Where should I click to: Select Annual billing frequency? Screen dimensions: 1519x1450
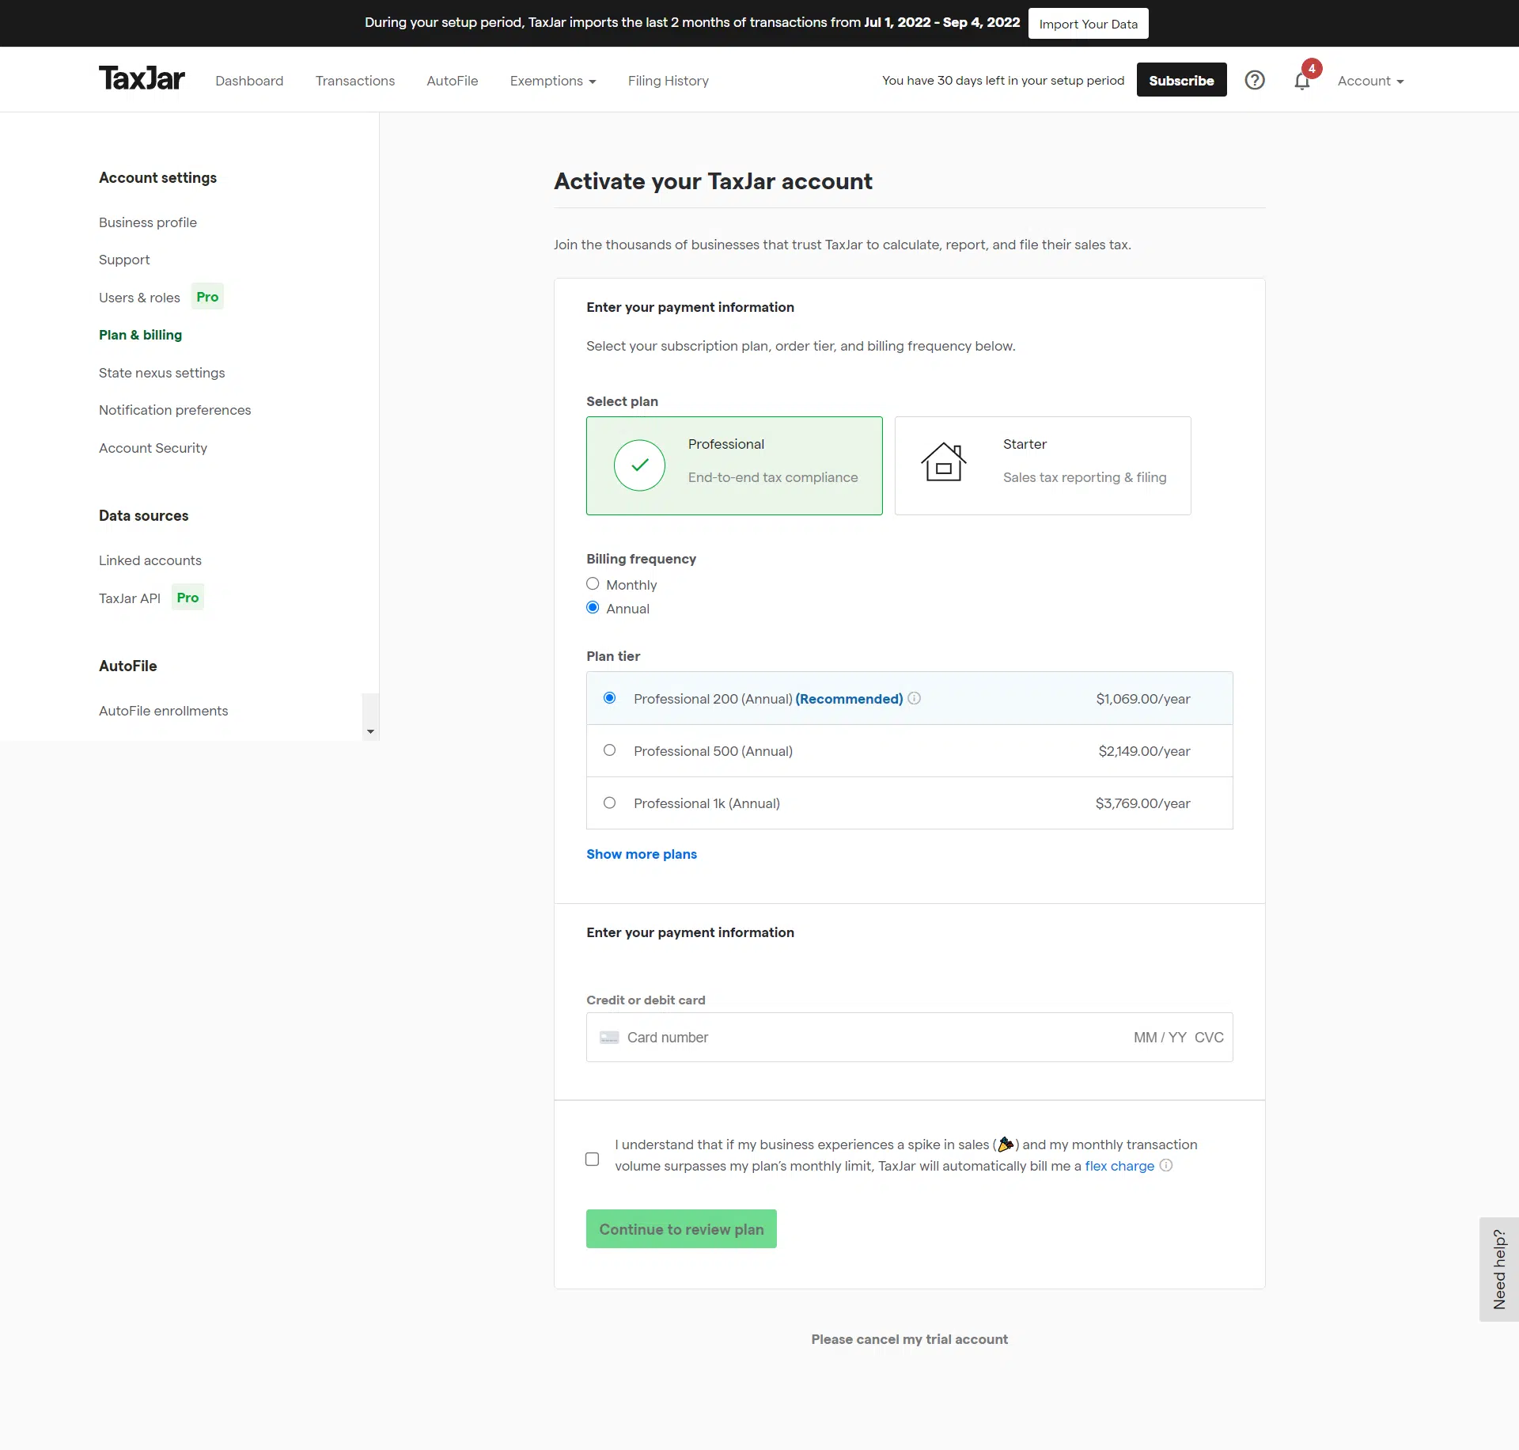(593, 608)
